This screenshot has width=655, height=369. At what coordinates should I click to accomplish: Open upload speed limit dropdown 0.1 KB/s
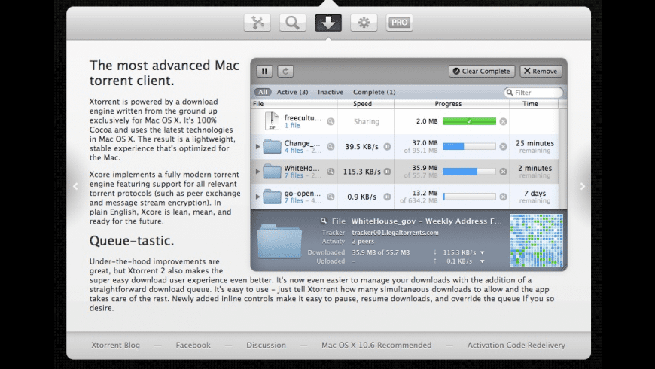[x=483, y=261]
